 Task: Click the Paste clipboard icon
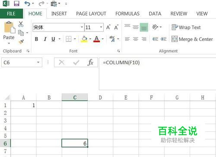[x=10, y=27]
